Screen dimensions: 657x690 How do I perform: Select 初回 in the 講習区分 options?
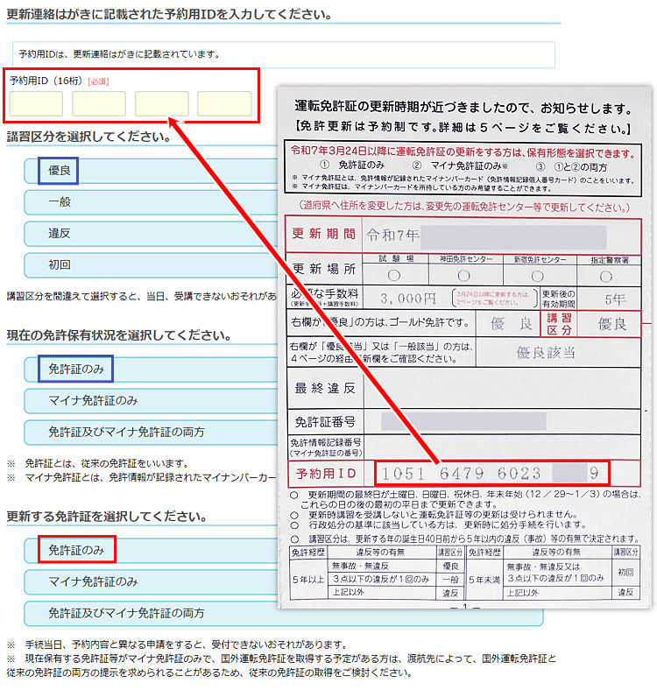click(60, 264)
